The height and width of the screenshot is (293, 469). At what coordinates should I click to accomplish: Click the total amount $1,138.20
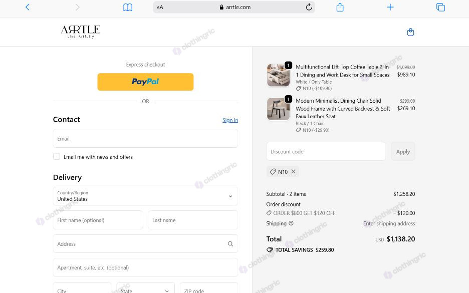401,239
